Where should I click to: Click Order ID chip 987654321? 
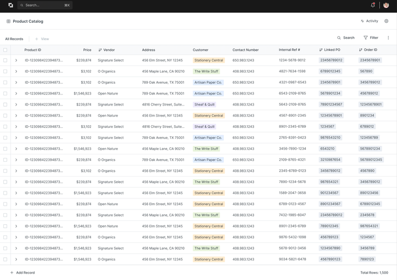pyautogui.click(x=369, y=226)
